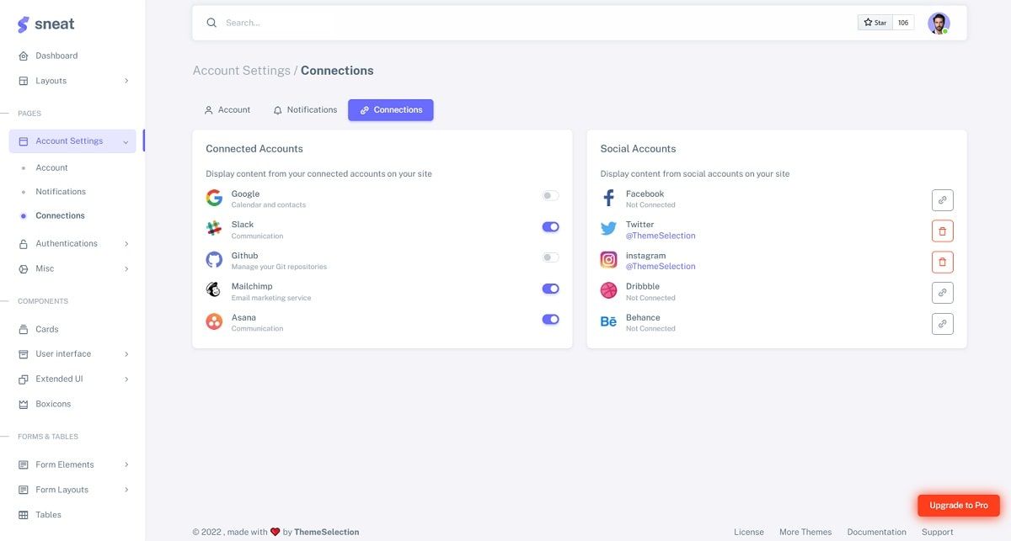Enable the Google connection toggle
The width and height of the screenshot is (1011, 541).
click(x=550, y=194)
